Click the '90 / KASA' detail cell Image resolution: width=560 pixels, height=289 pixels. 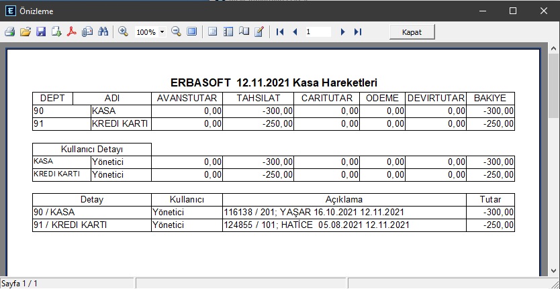pyautogui.click(x=92, y=213)
